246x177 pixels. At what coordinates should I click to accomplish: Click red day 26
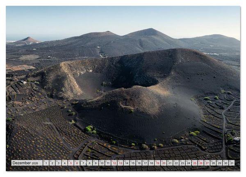(201, 163)
